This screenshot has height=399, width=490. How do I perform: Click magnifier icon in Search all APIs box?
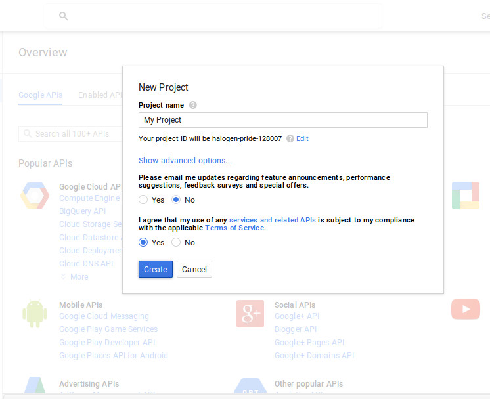click(x=28, y=134)
